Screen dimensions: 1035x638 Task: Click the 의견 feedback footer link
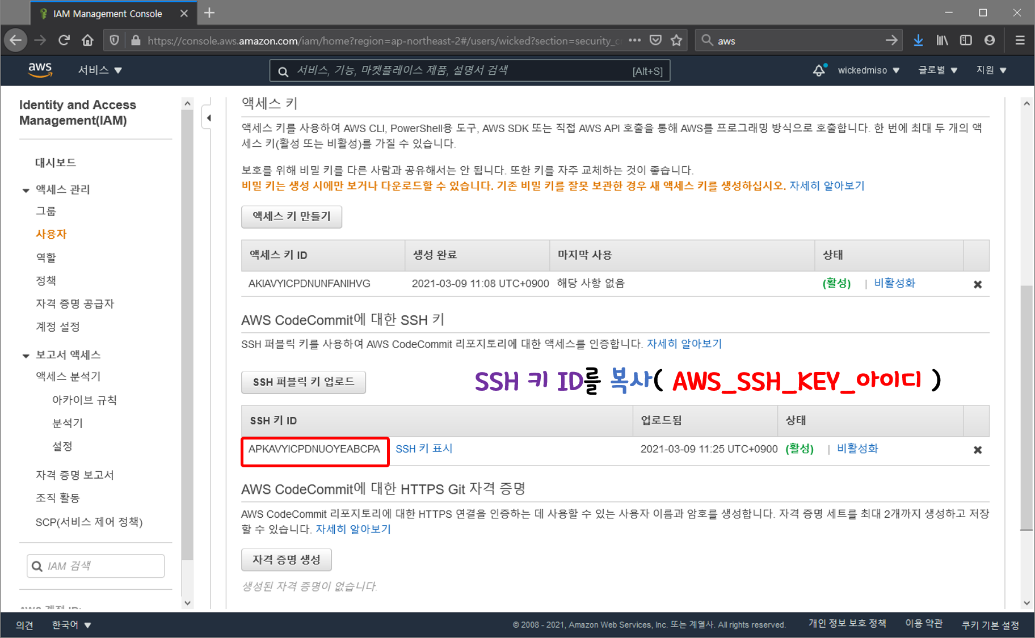click(x=24, y=625)
